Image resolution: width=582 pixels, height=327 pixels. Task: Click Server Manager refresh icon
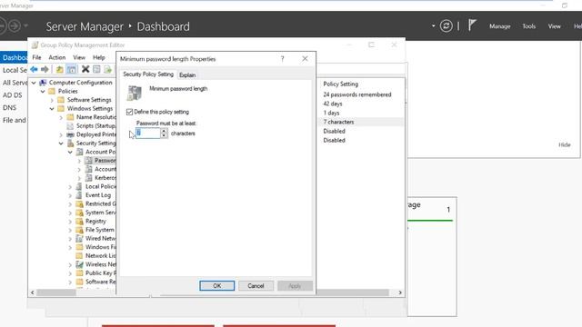pyautogui.click(x=447, y=26)
